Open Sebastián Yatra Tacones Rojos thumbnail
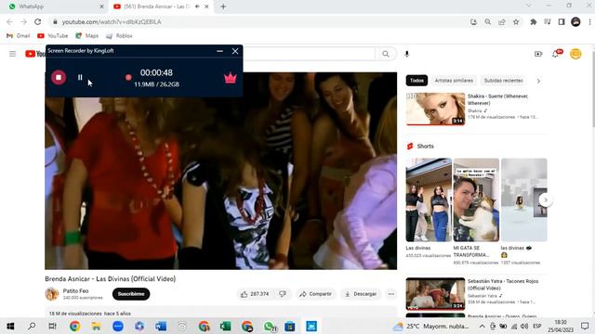The image size is (595, 334). click(x=436, y=294)
